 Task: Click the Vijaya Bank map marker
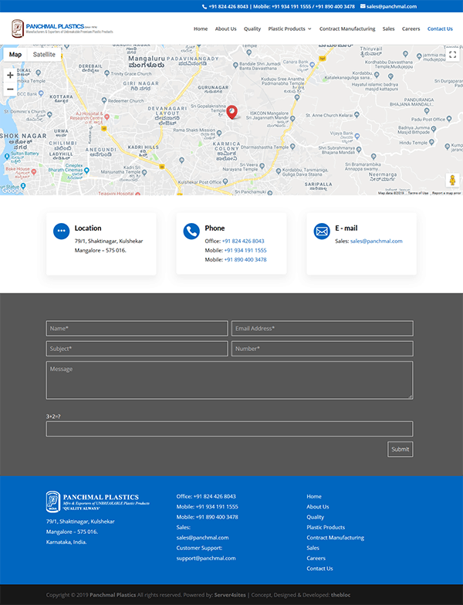[x=357, y=136]
